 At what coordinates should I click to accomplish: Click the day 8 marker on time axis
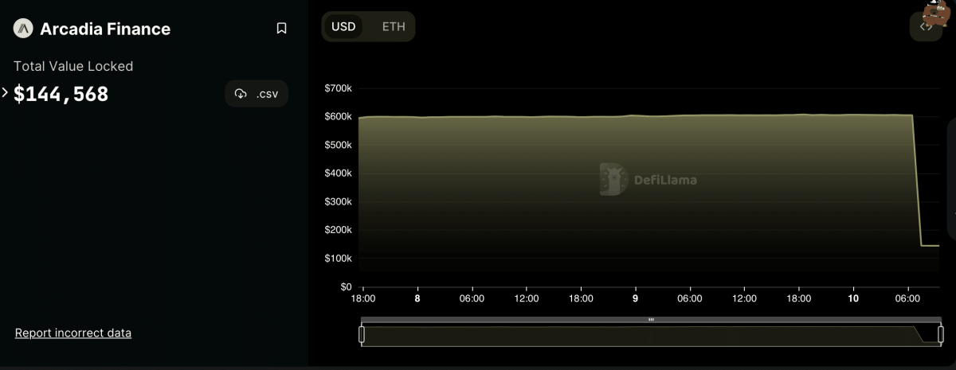417,298
